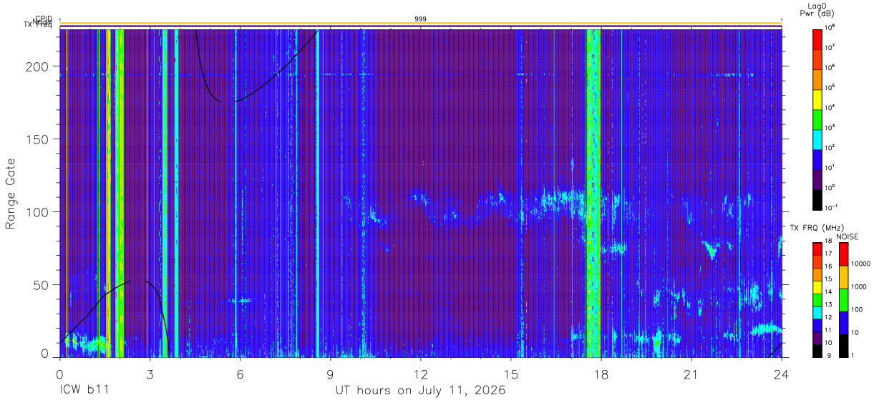Click the x-axis tick label '3'
The image size is (879, 405).
pyautogui.click(x=150, y=375)
